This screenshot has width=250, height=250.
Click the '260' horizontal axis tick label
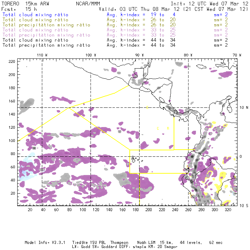pyautogui.click(x=188, y=210)
